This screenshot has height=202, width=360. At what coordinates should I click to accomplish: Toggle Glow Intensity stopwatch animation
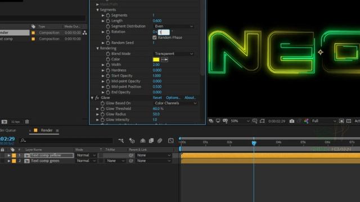point(102,120)
